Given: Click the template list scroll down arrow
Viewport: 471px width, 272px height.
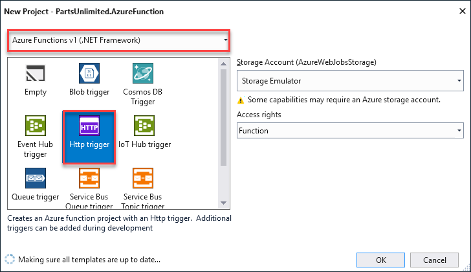Looking at the screenshot, I should pos(223,203).
